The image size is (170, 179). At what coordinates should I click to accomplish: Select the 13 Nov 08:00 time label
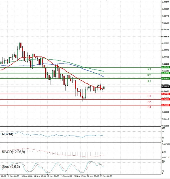[x=26, y=176]
